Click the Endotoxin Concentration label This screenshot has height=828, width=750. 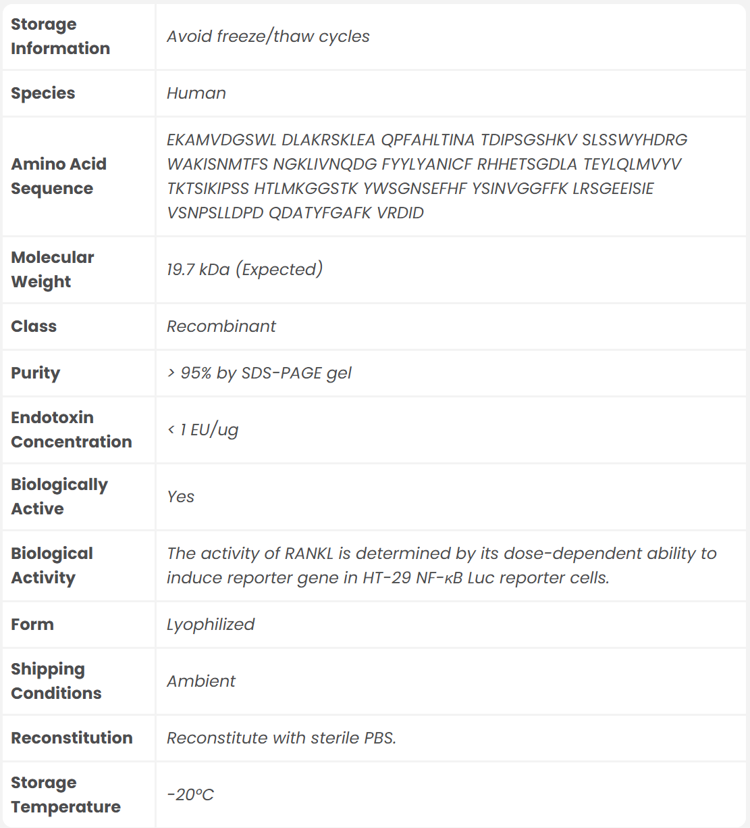(x=71, y=430)
